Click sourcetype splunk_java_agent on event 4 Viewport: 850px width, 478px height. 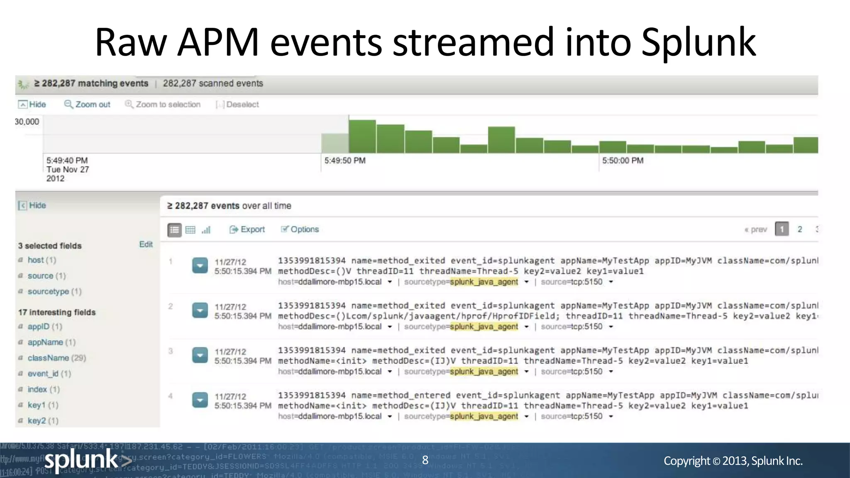[x=484, y=416]
